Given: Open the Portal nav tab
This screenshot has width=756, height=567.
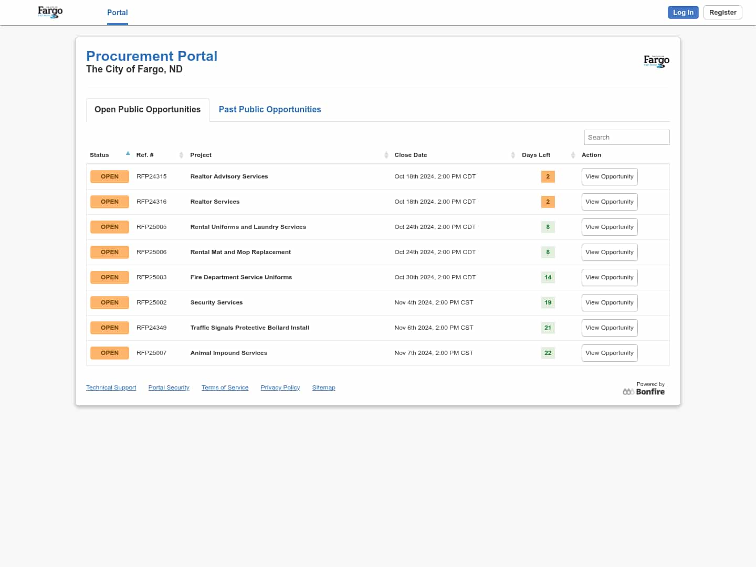Looking at the screenshot, I should click(118, 13).
